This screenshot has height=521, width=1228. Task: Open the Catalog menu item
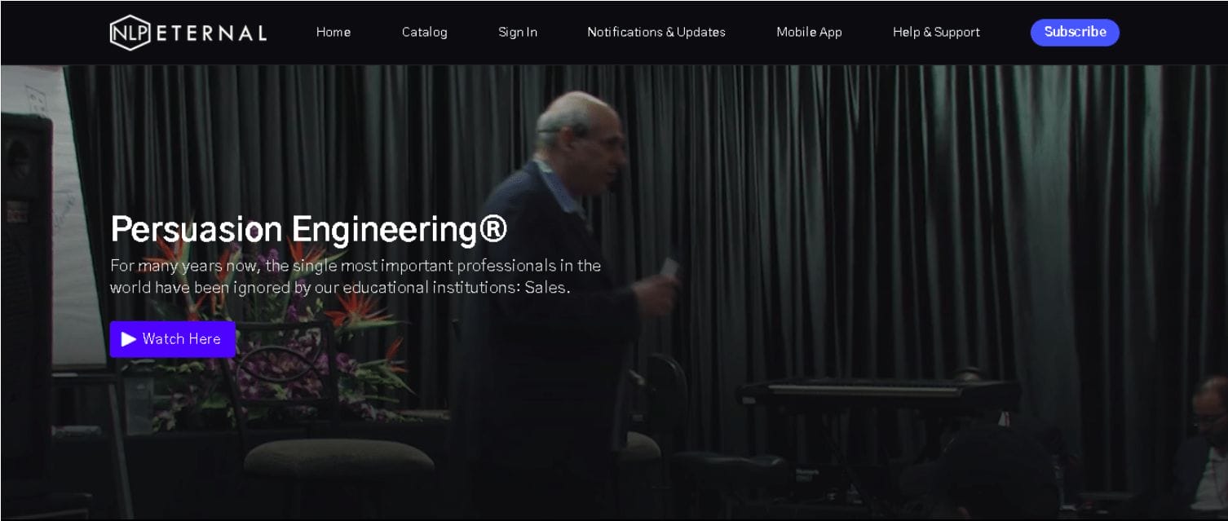425,33
